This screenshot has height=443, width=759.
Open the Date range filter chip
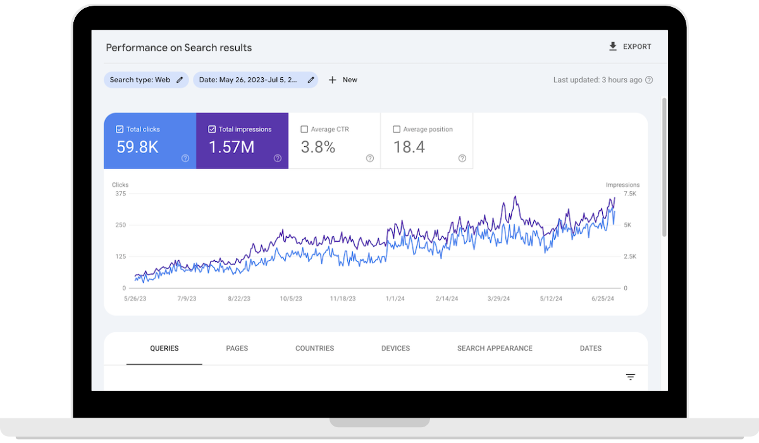pos(247,80)
